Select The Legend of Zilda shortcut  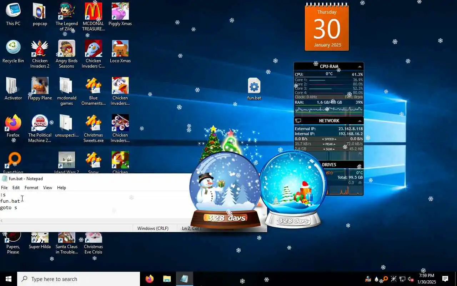point(66,17)
